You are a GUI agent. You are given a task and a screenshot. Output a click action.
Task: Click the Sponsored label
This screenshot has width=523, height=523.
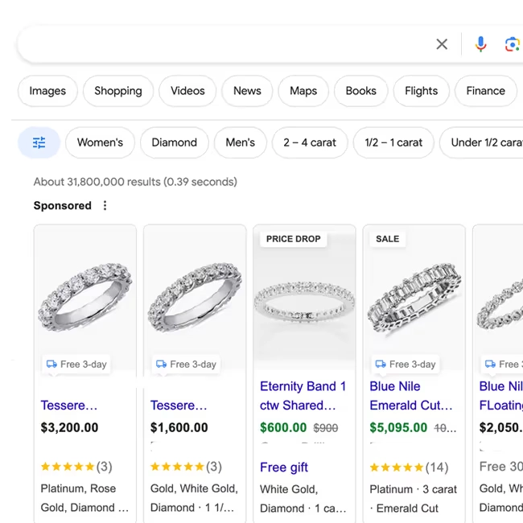tap(63, 205)
